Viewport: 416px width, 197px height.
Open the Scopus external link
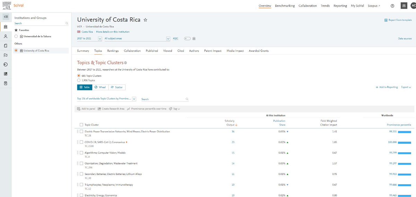[374, 6]
